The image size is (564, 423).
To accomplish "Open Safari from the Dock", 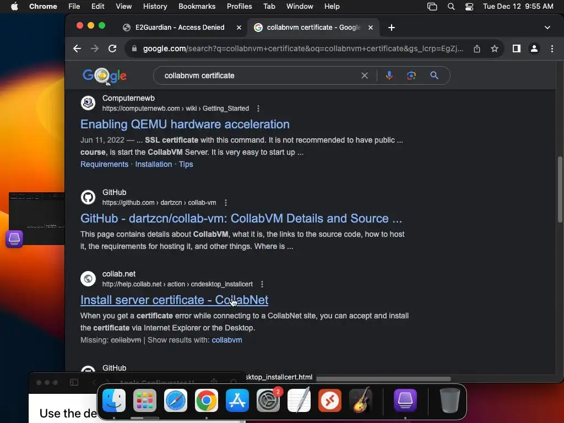I will coord(176,400).
